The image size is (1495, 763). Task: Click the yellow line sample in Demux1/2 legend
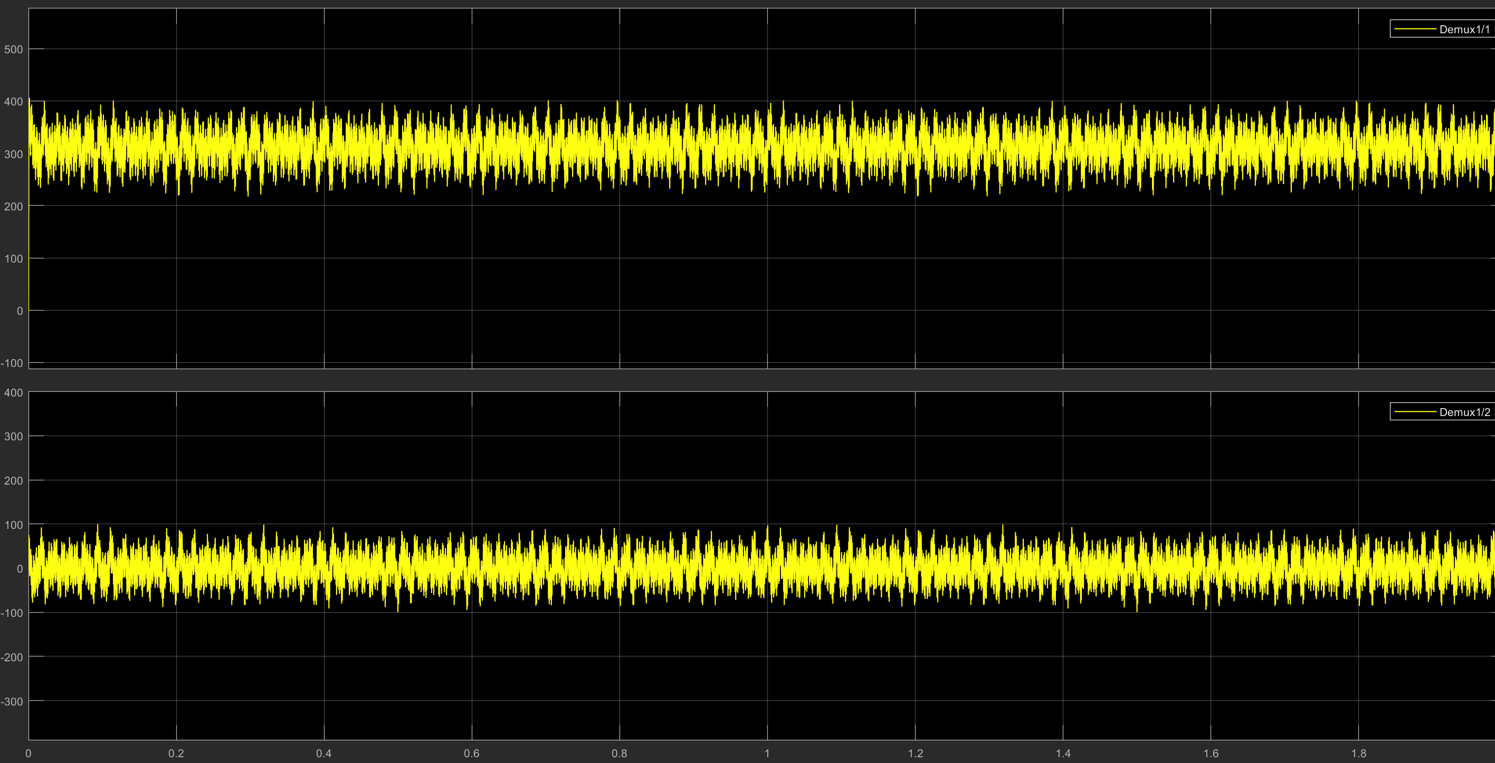(x=1415, y=412)
